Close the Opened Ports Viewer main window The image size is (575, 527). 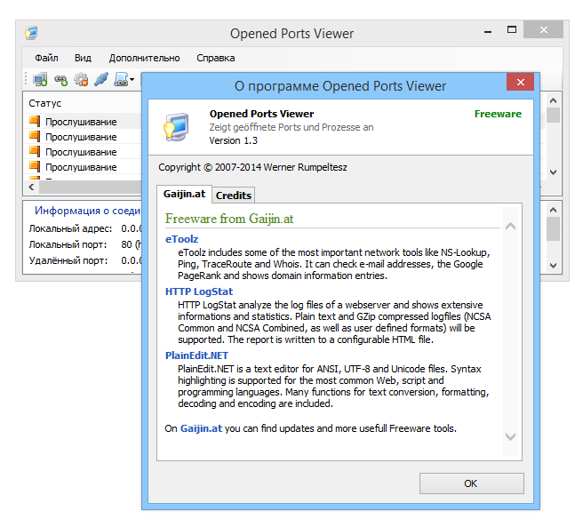(544, 29)
